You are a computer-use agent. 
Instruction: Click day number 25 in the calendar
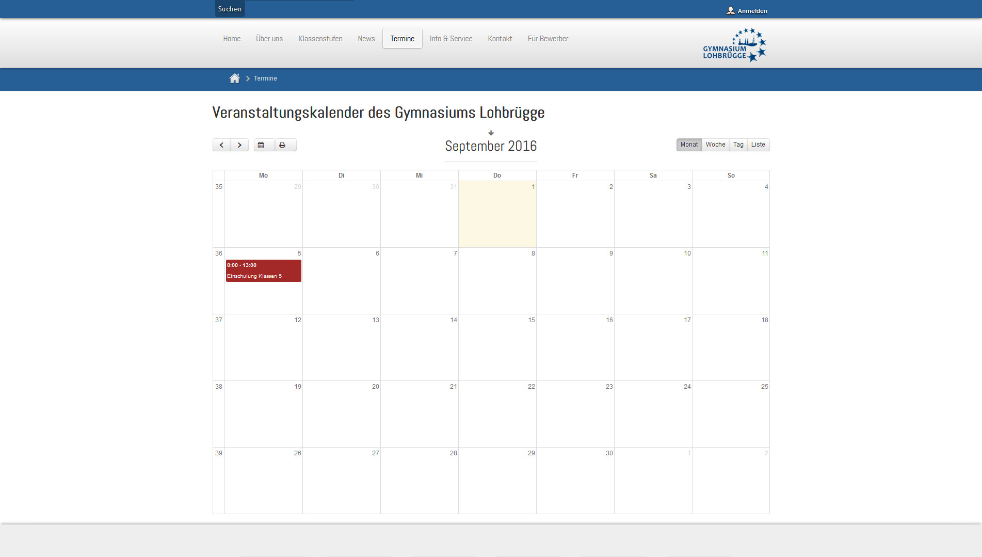[x=765, y=387]
